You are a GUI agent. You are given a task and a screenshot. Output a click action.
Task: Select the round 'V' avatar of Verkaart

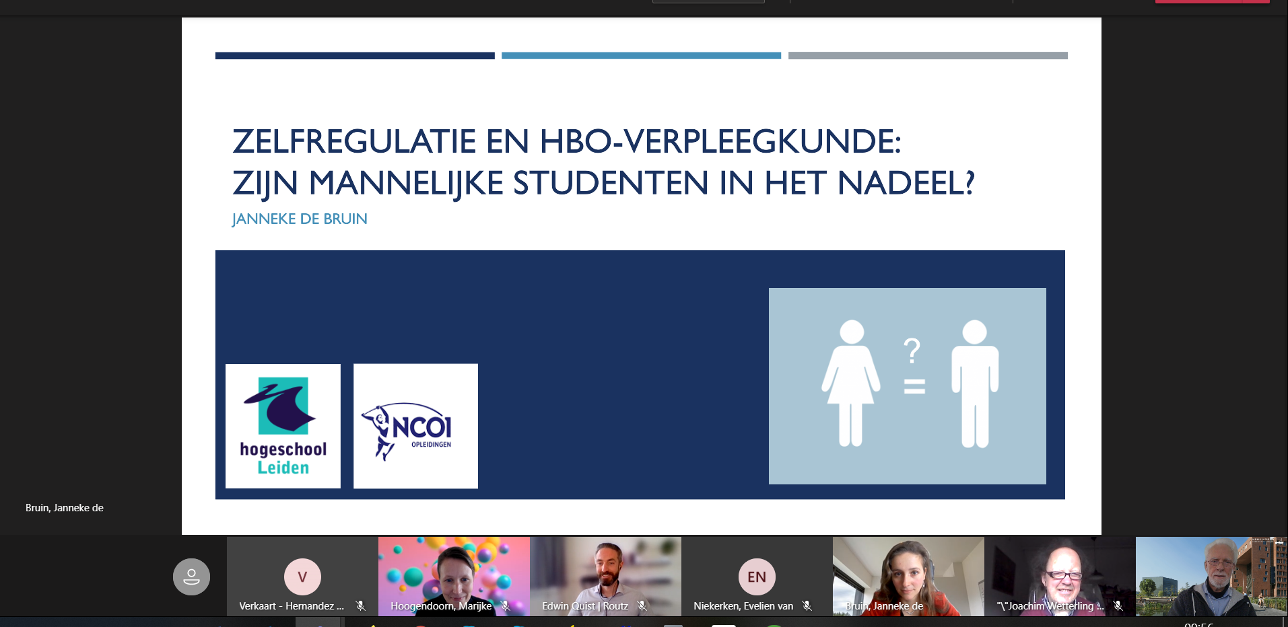(302, 577)
